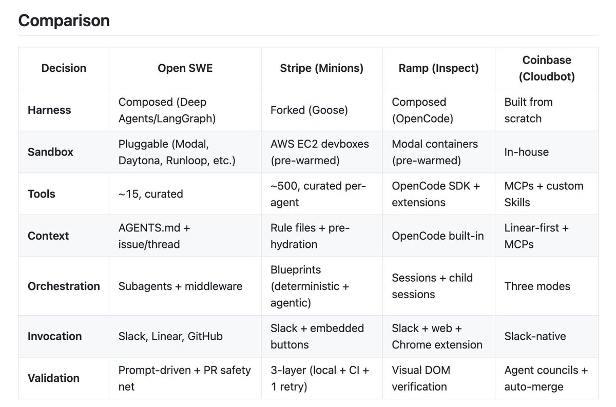
Task: Click the Built from scratch cell
Action: point(529,110)
